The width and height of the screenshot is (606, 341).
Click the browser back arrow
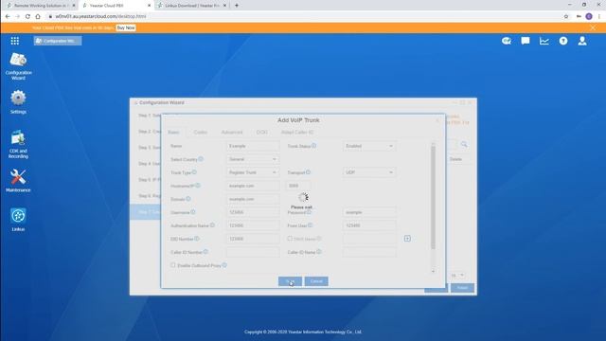(x=8, y=16)
